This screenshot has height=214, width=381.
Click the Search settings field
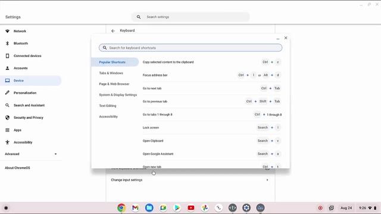click(x=190, y=17)
